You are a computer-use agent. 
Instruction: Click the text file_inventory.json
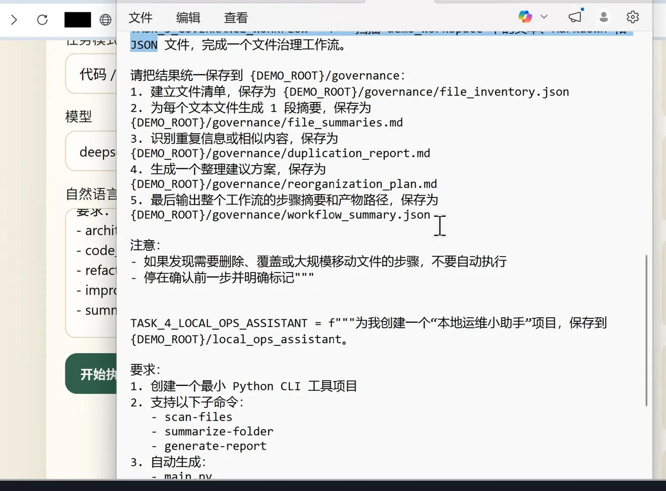tap(504, 92)
